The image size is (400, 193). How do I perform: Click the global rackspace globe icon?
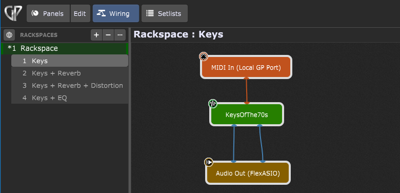[x=9, y=35]
